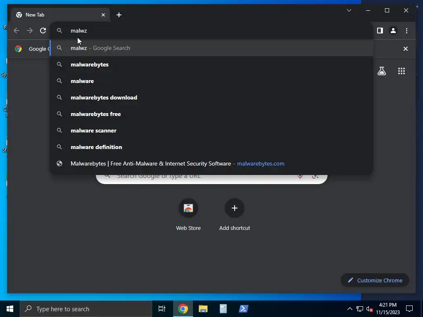Open the tab search chevron dropdown

pos(349,10)
